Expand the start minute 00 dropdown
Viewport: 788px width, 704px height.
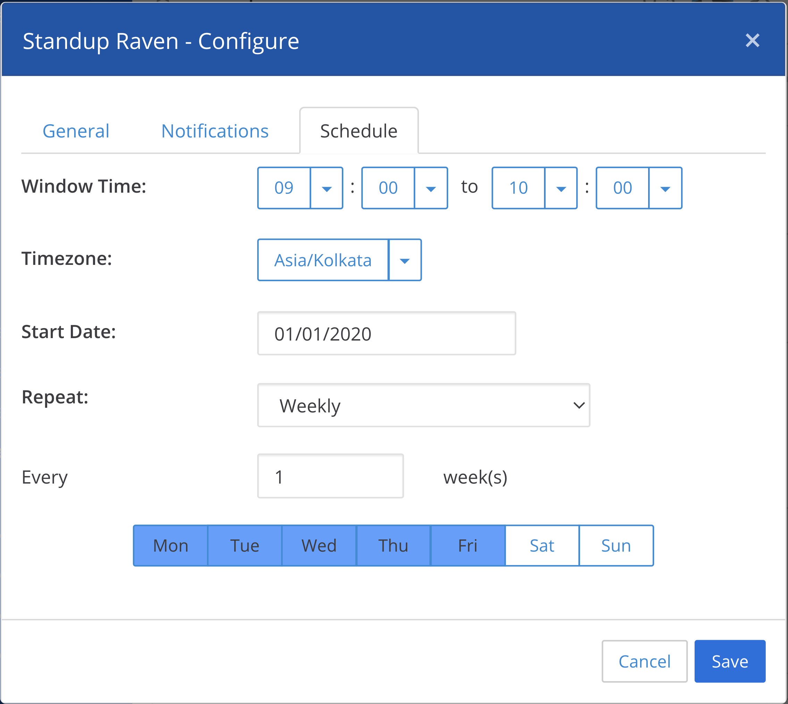[x=430, y=188]
